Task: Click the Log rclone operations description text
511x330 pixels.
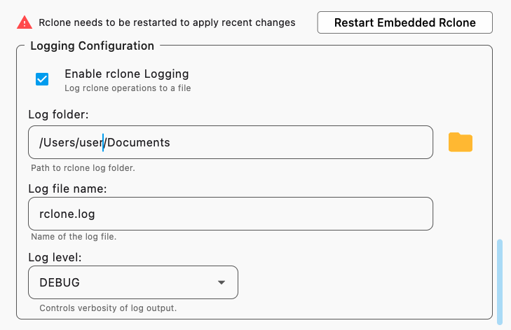Action: pyautogui.click(x=128, y=88)
